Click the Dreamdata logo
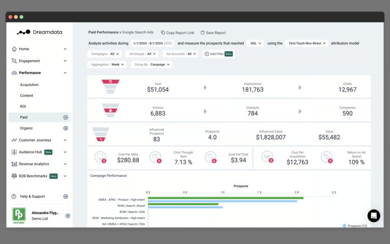390x244 pixels. [x=40, y=32]
